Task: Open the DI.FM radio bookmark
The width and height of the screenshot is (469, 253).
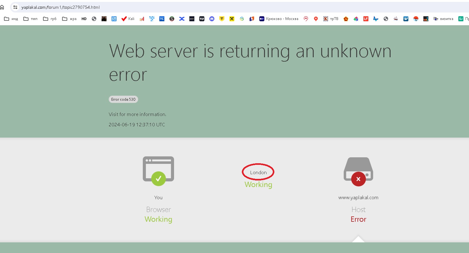Action: pos(114,19)
